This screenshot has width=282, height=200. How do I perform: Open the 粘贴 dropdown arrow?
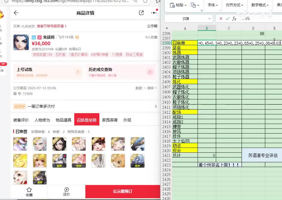click(x=186, y=5)
